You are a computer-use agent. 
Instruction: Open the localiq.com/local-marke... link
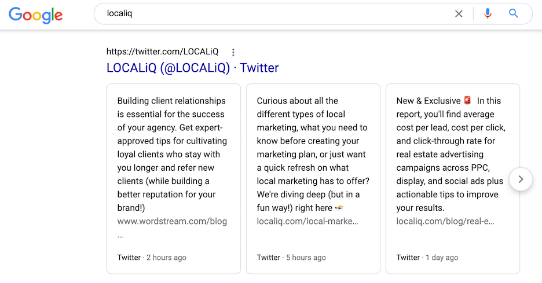307,221
